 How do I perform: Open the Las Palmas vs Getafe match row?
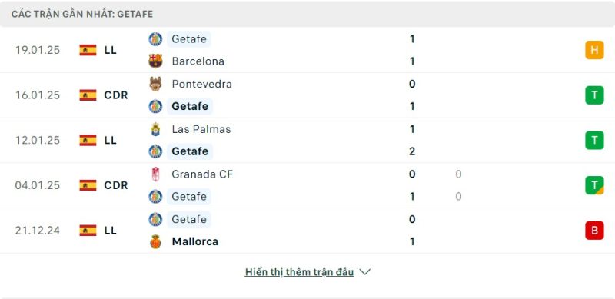pos(307,140)
